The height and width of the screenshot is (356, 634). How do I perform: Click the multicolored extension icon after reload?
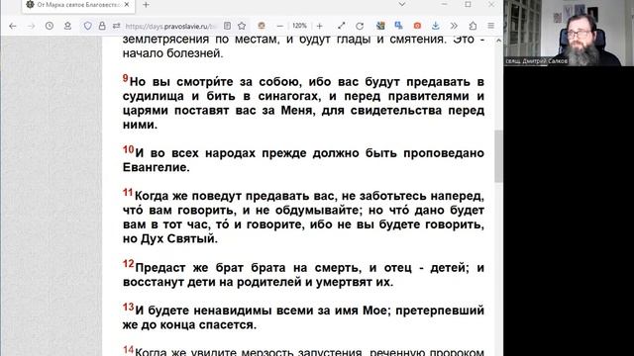coord(380,26)
